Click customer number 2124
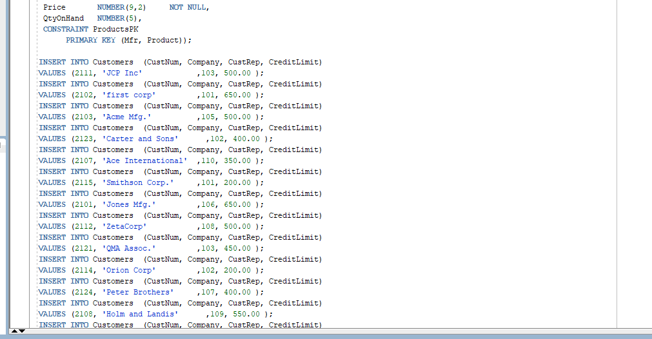Viewport: 652px width, 339px height. pyautogui.click(x=84, y=293)
